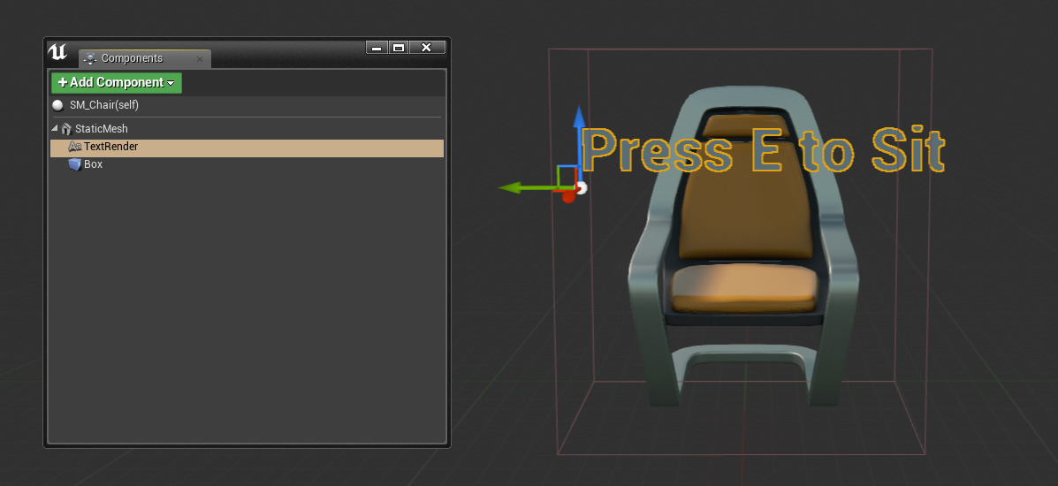The height and width of the screenshot is (486, 1058).
Task: Click the TextRender 'Aa' icon
Action: pyautogui.click(x=75, y=147)
